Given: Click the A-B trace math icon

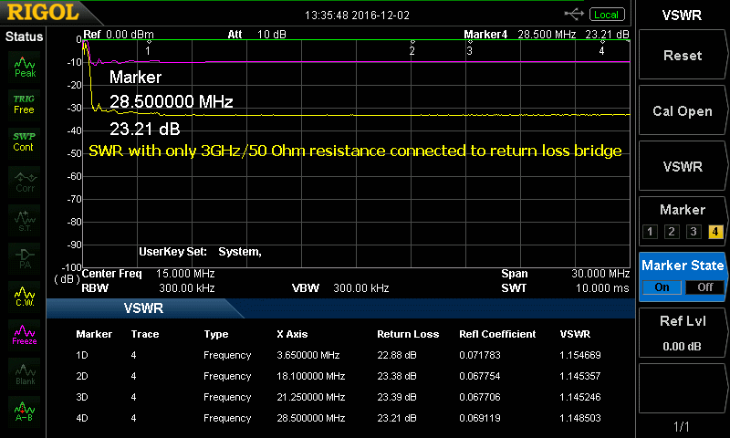Looking at the screenshot, I should coord(25,411).
